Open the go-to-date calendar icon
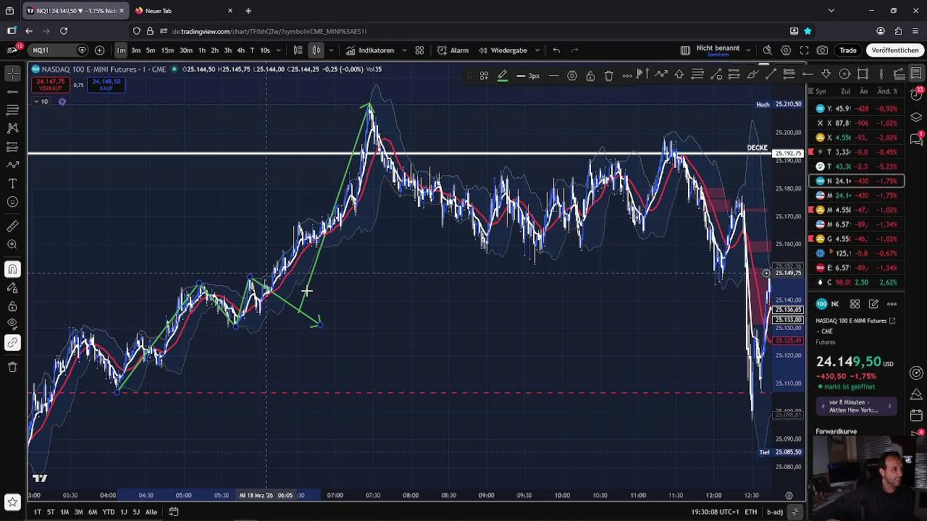 (x=174, y=512)
